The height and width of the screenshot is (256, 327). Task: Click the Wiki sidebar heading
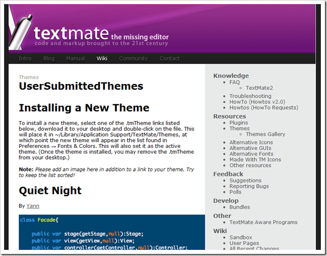220,231
